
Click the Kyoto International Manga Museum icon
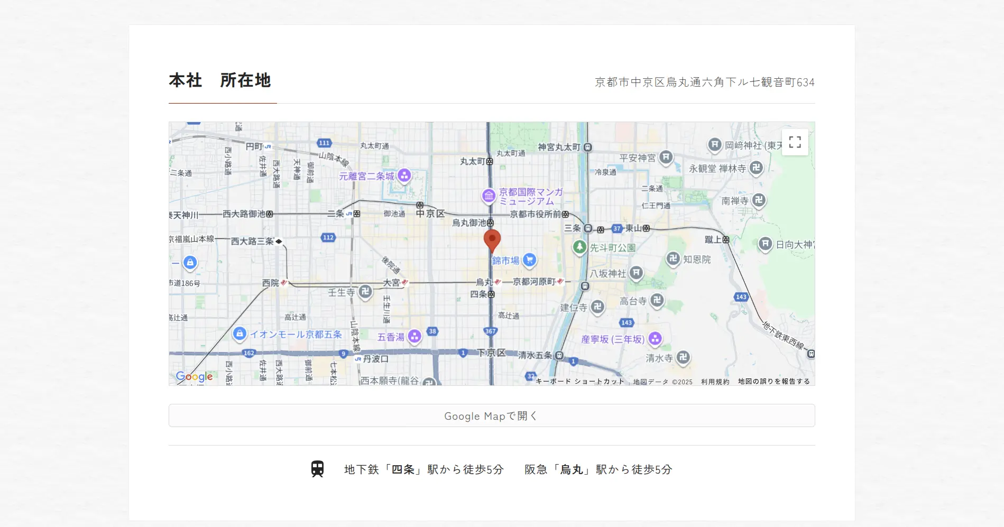tap(489, 196)
